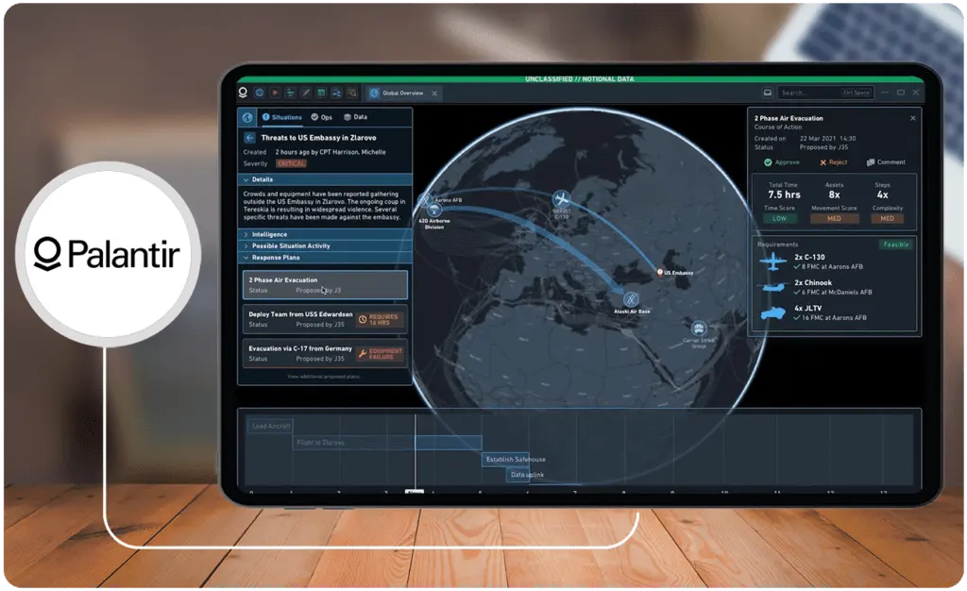
Task: Click the Data uplink timeline bar
Action: (517, 475)
